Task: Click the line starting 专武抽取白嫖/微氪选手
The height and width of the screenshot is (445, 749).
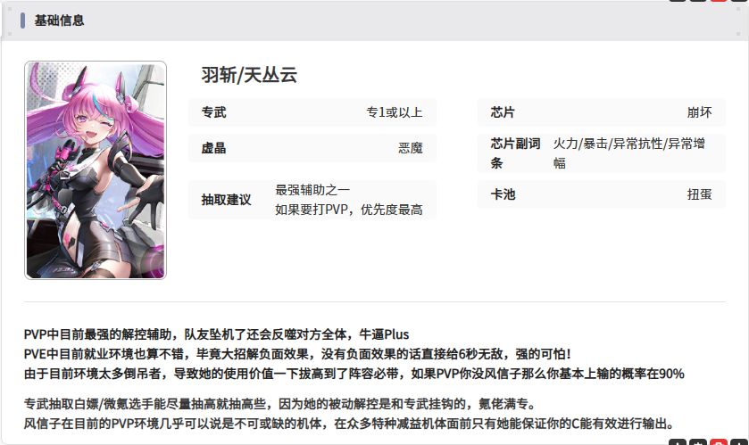Action: tap(281, 404)
